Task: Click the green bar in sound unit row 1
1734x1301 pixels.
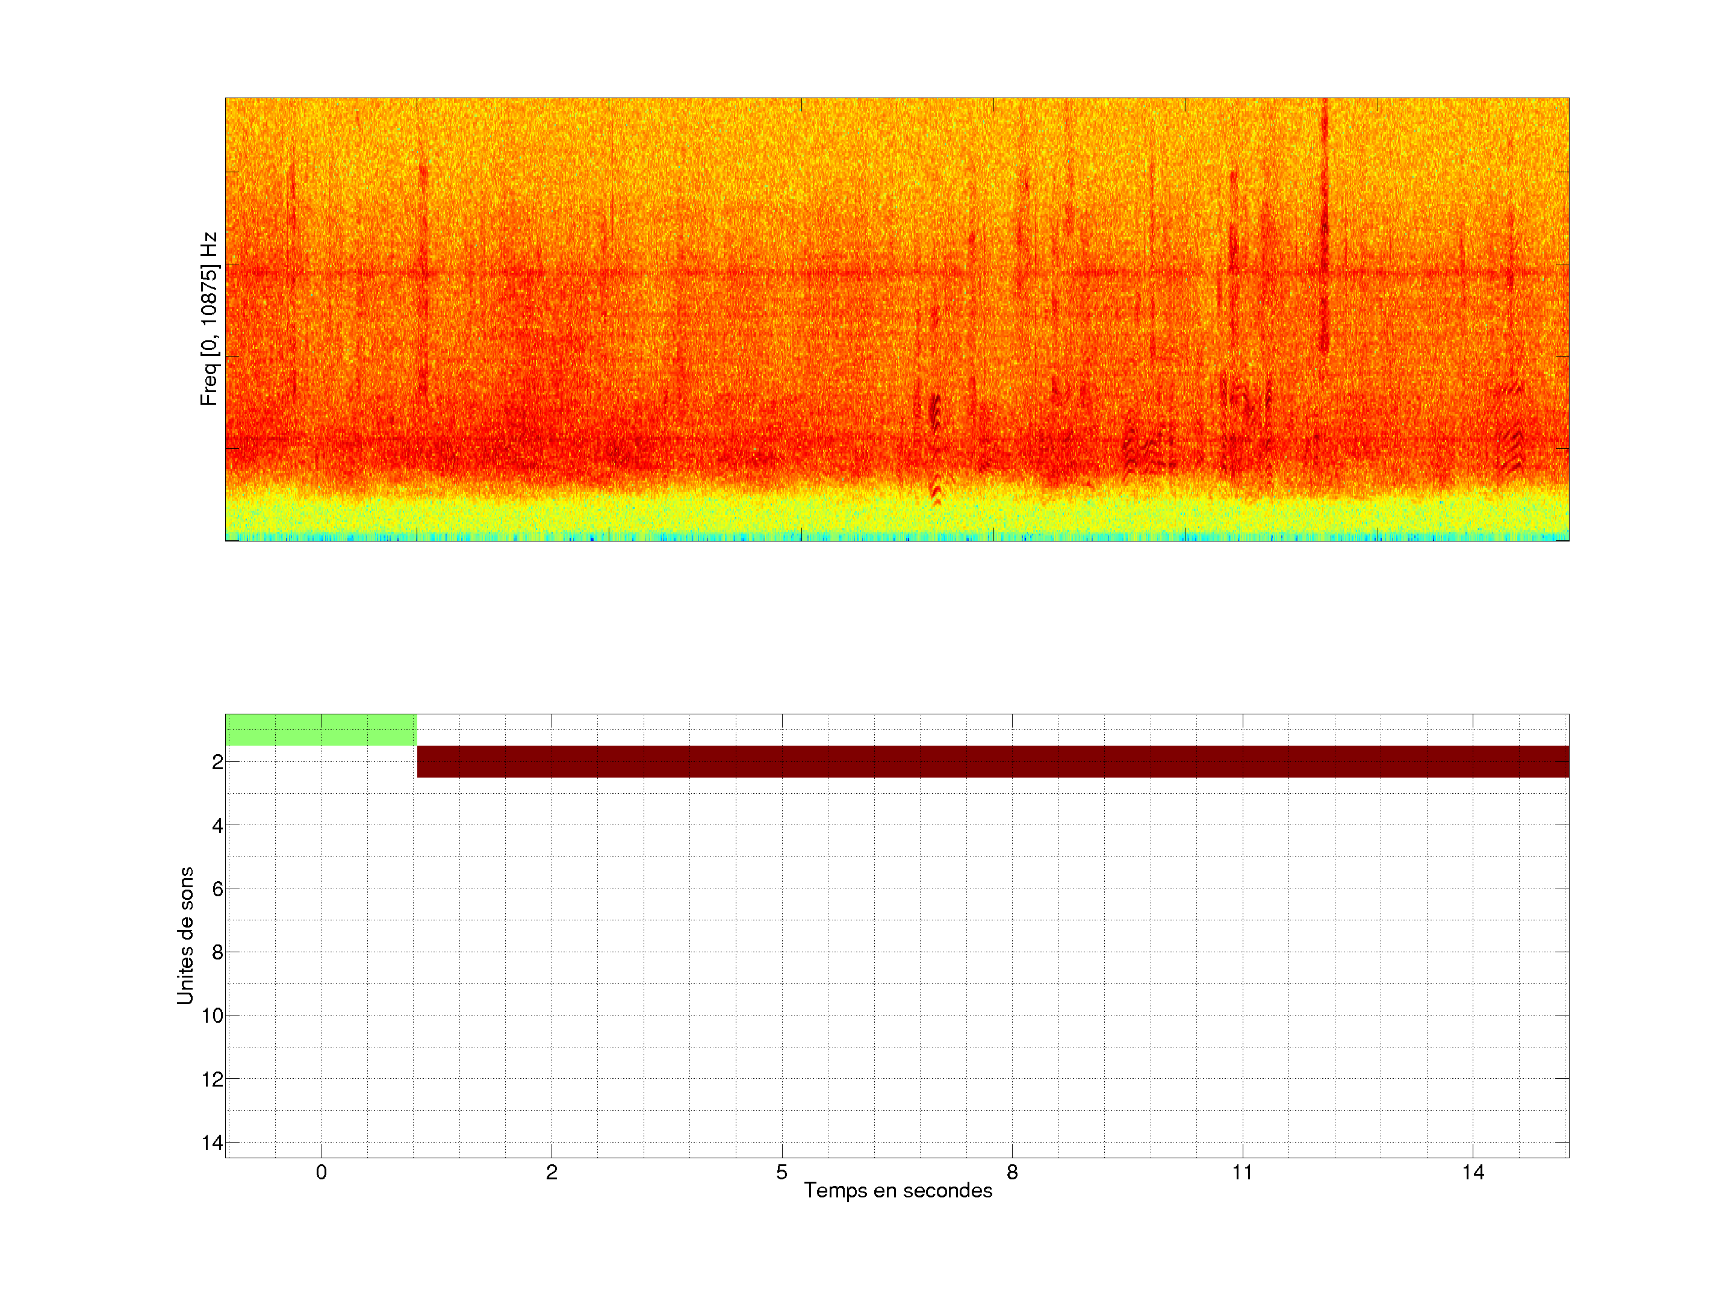Action: (x=321, y=729)
